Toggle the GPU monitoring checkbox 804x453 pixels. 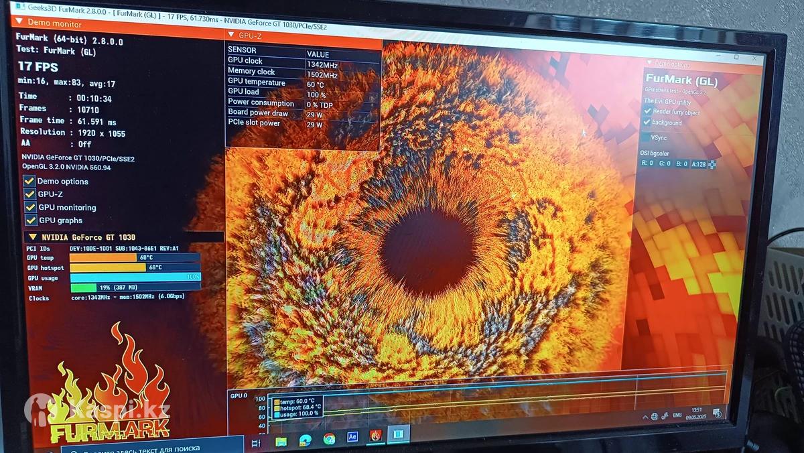[29, 207]
